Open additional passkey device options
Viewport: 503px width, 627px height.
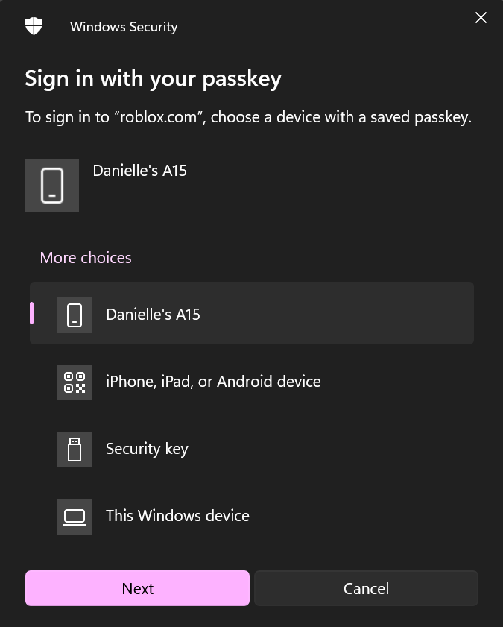(x=85, y=257)
